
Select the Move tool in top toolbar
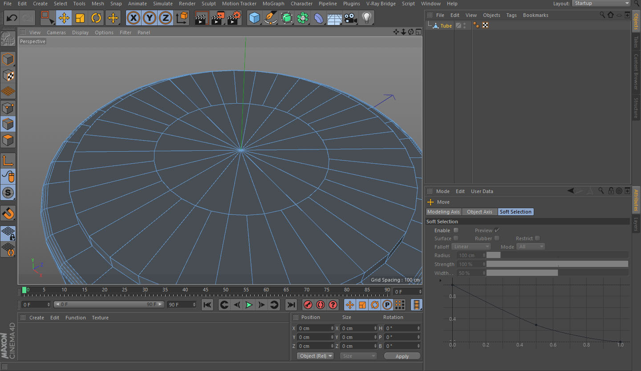(x=64, y=18)
